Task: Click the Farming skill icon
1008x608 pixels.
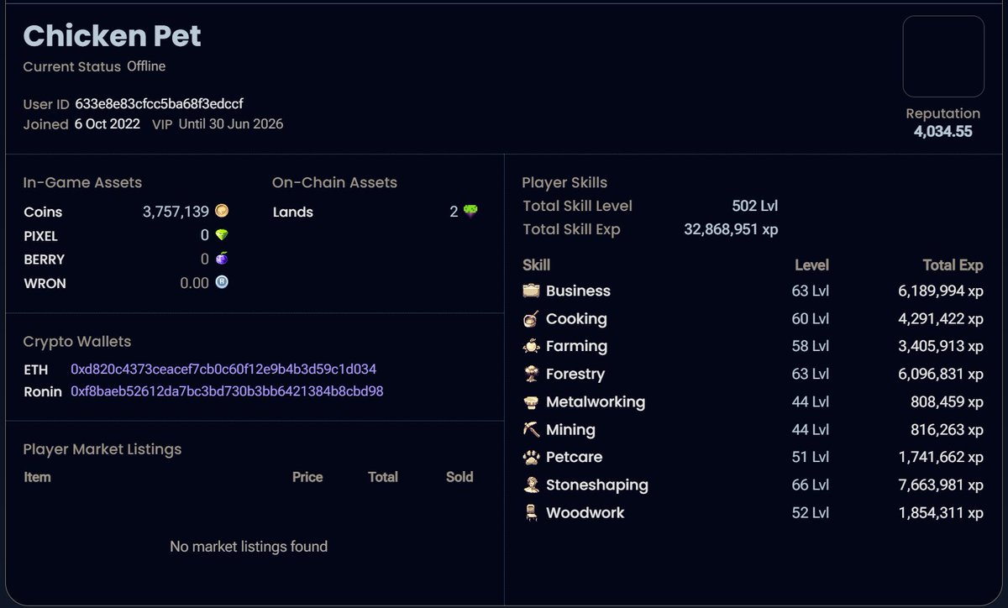Action: pos(531,346)
